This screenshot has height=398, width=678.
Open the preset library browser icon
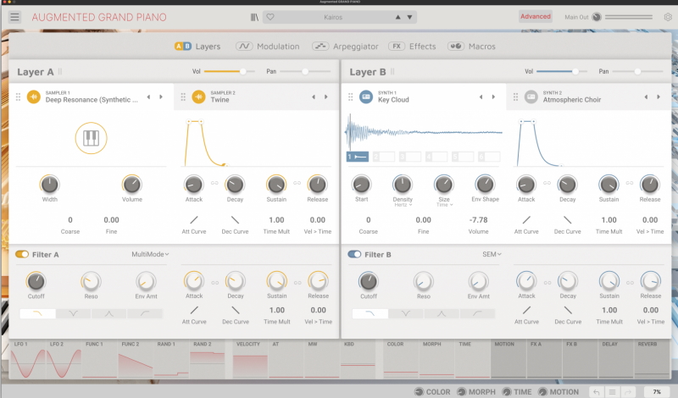(x=254, y=17)
